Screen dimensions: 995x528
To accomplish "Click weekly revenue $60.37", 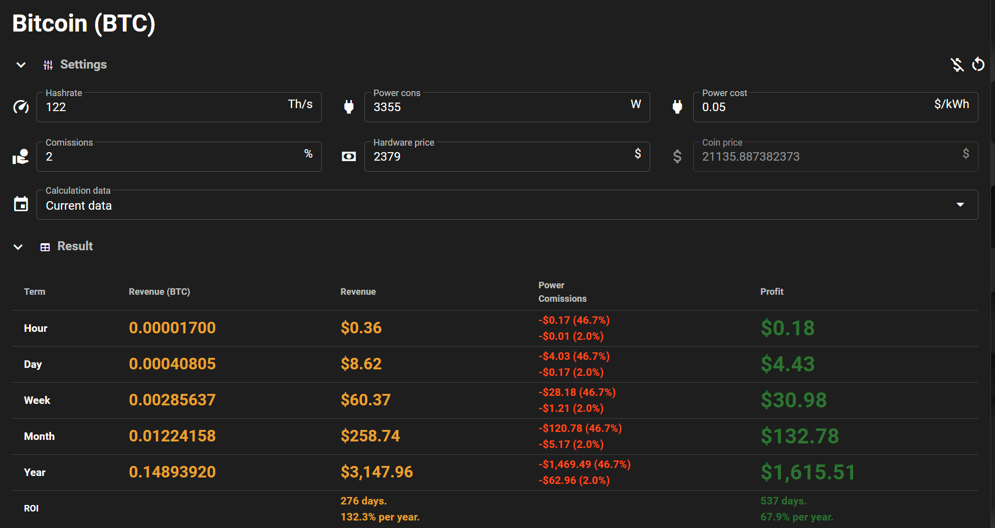I will pyautogui.click(x=365, y=400).
